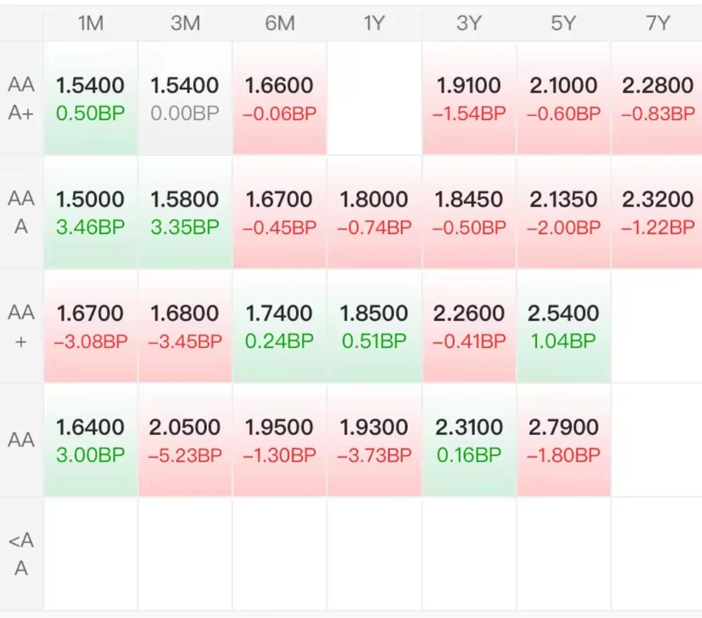Click the 1Y tenor header
The image size is (702, 618).
(374, 23)
